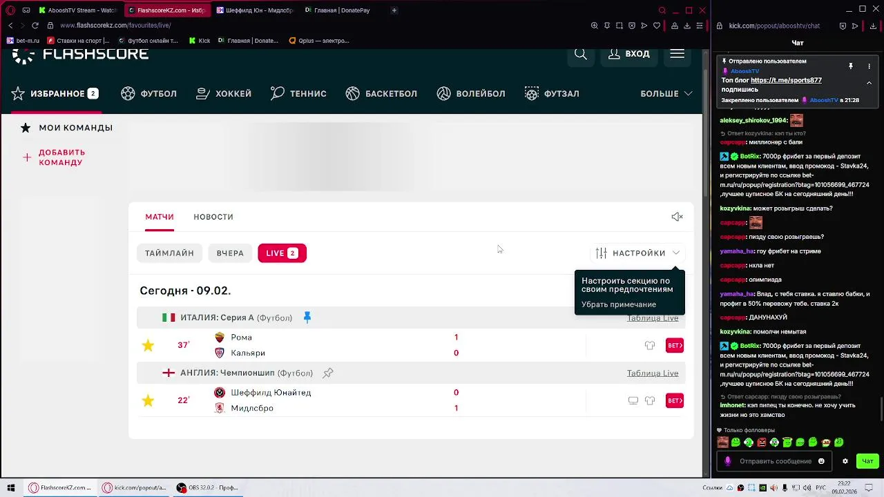Open lineups shirt icon for Шеффилд match

pos(650,400)
